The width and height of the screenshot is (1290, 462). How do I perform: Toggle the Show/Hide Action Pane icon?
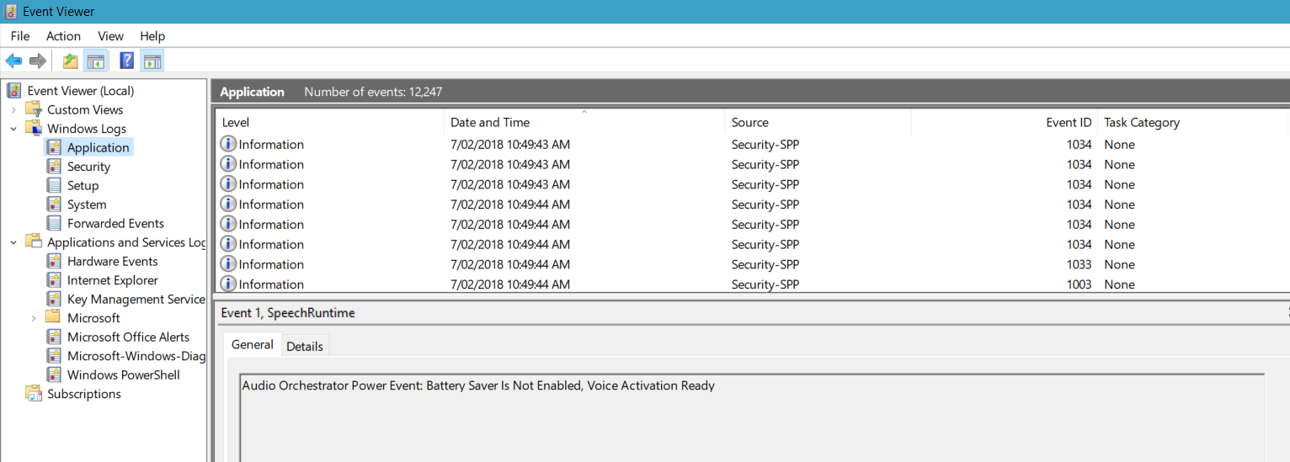(x=152, y=61)
